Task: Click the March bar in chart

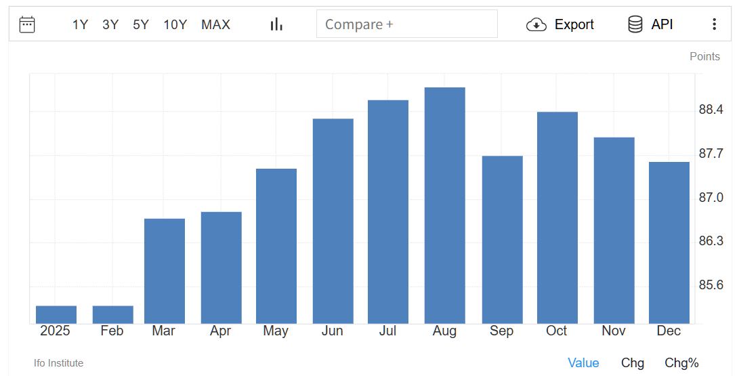Action: tap(165, 271)
